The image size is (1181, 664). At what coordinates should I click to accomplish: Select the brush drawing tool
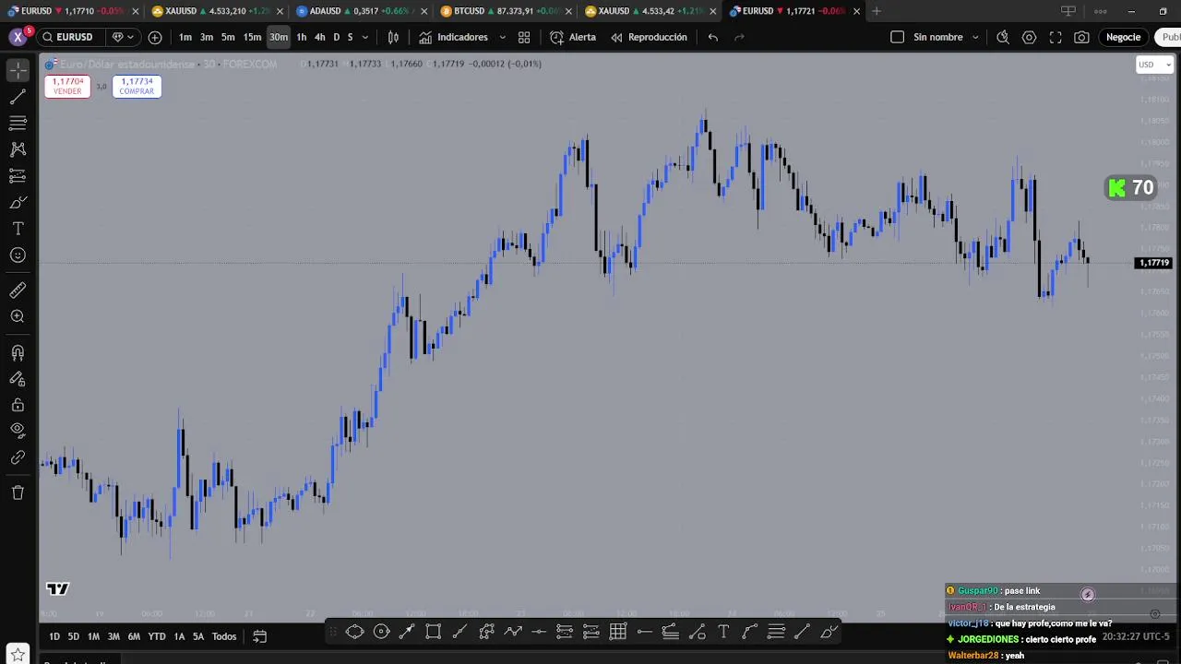tap(18, 203)
